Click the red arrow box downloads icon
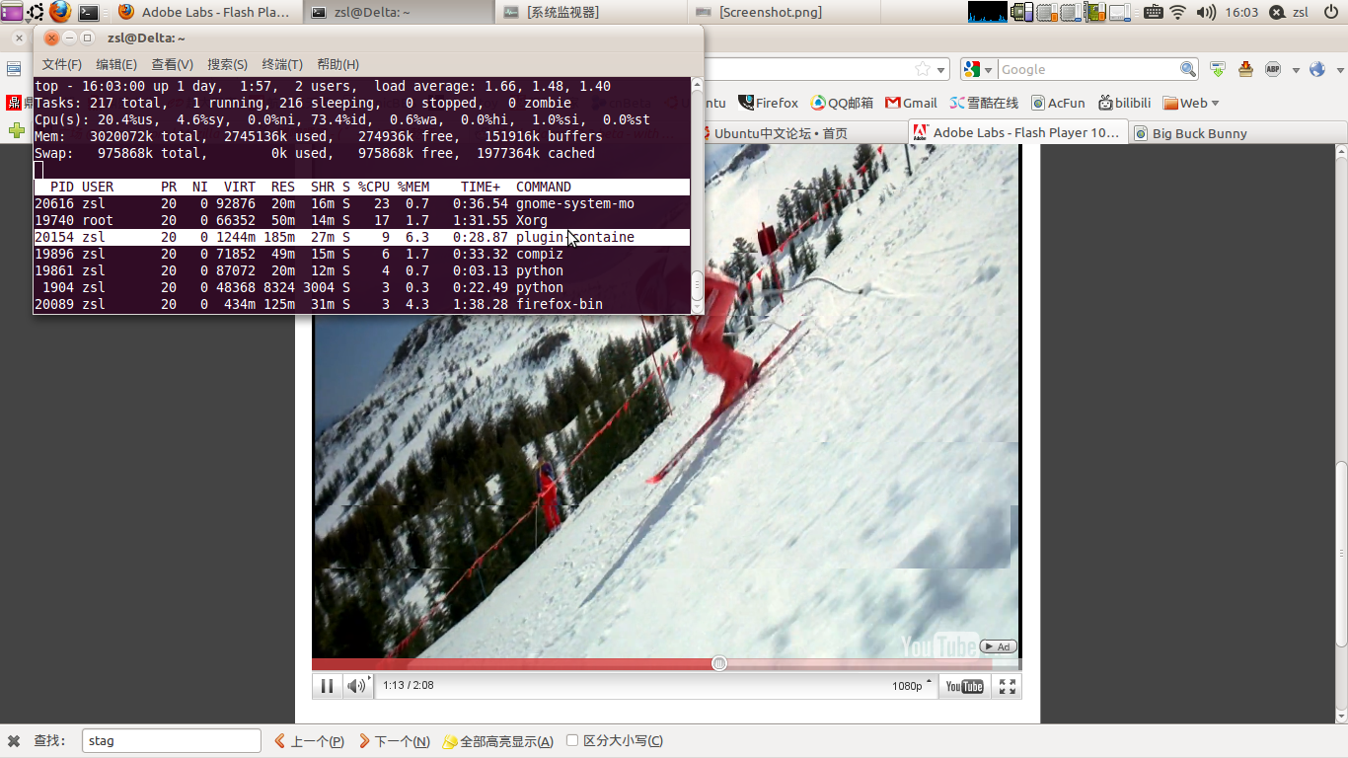Screen dimensions: 1348x758 click(1245, 69)
